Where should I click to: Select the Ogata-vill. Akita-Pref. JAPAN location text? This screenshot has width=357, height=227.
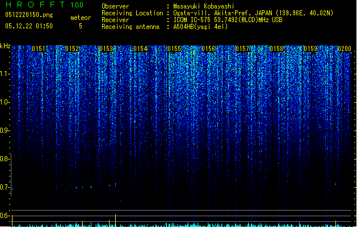point(253,13)
